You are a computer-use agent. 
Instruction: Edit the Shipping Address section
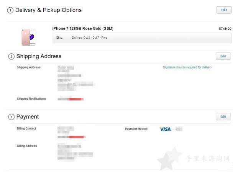[223, 56]
